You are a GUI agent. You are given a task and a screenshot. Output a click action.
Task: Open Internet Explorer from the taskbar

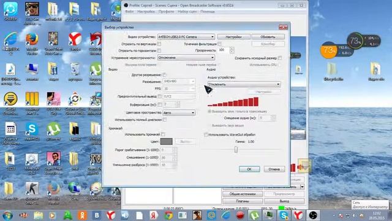(x=226, y=215)
